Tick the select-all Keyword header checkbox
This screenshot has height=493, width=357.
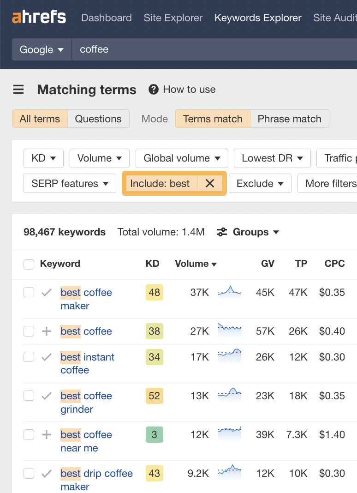click(29, 265)
